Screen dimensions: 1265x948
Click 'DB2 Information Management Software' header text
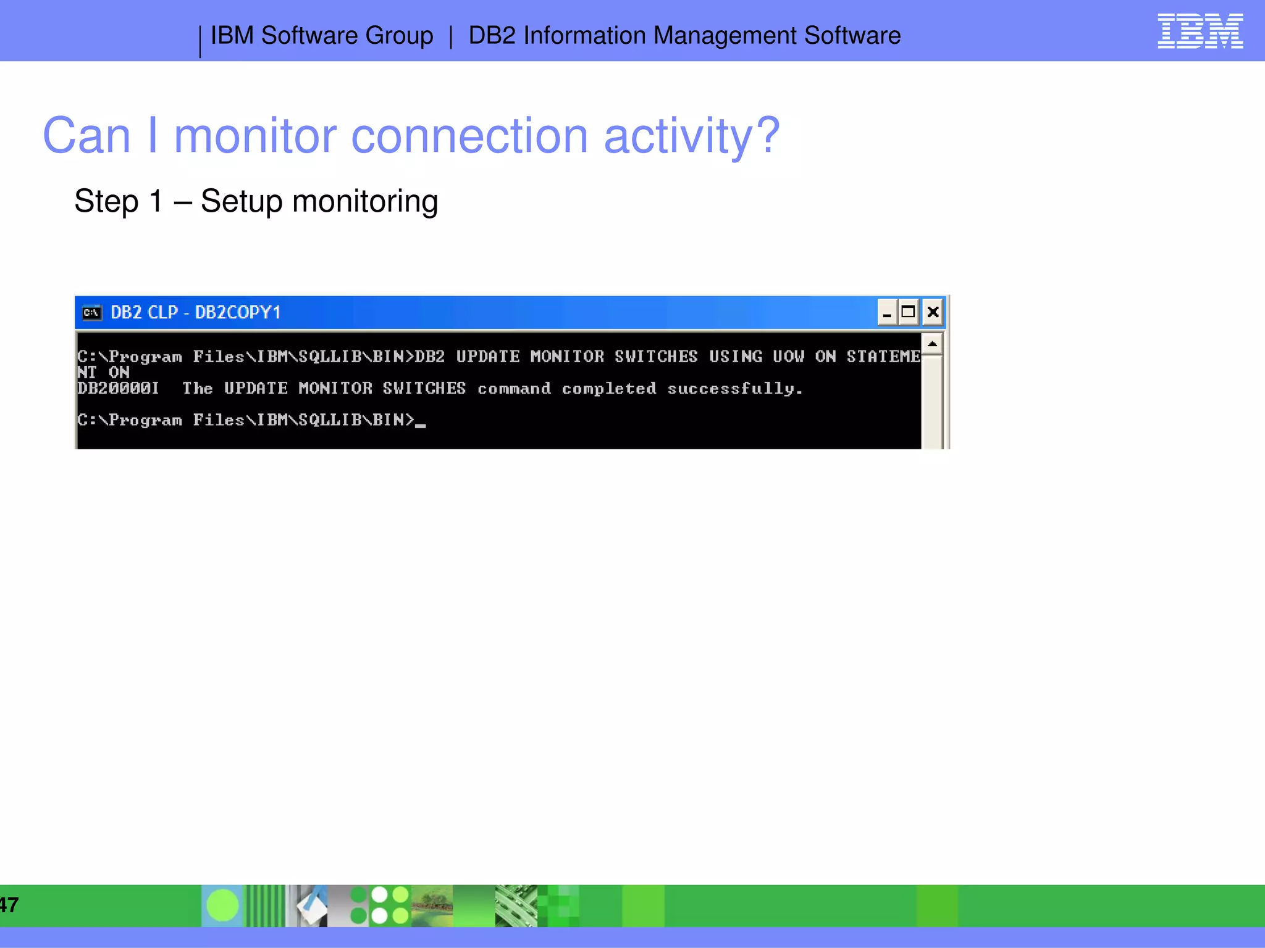684,36
